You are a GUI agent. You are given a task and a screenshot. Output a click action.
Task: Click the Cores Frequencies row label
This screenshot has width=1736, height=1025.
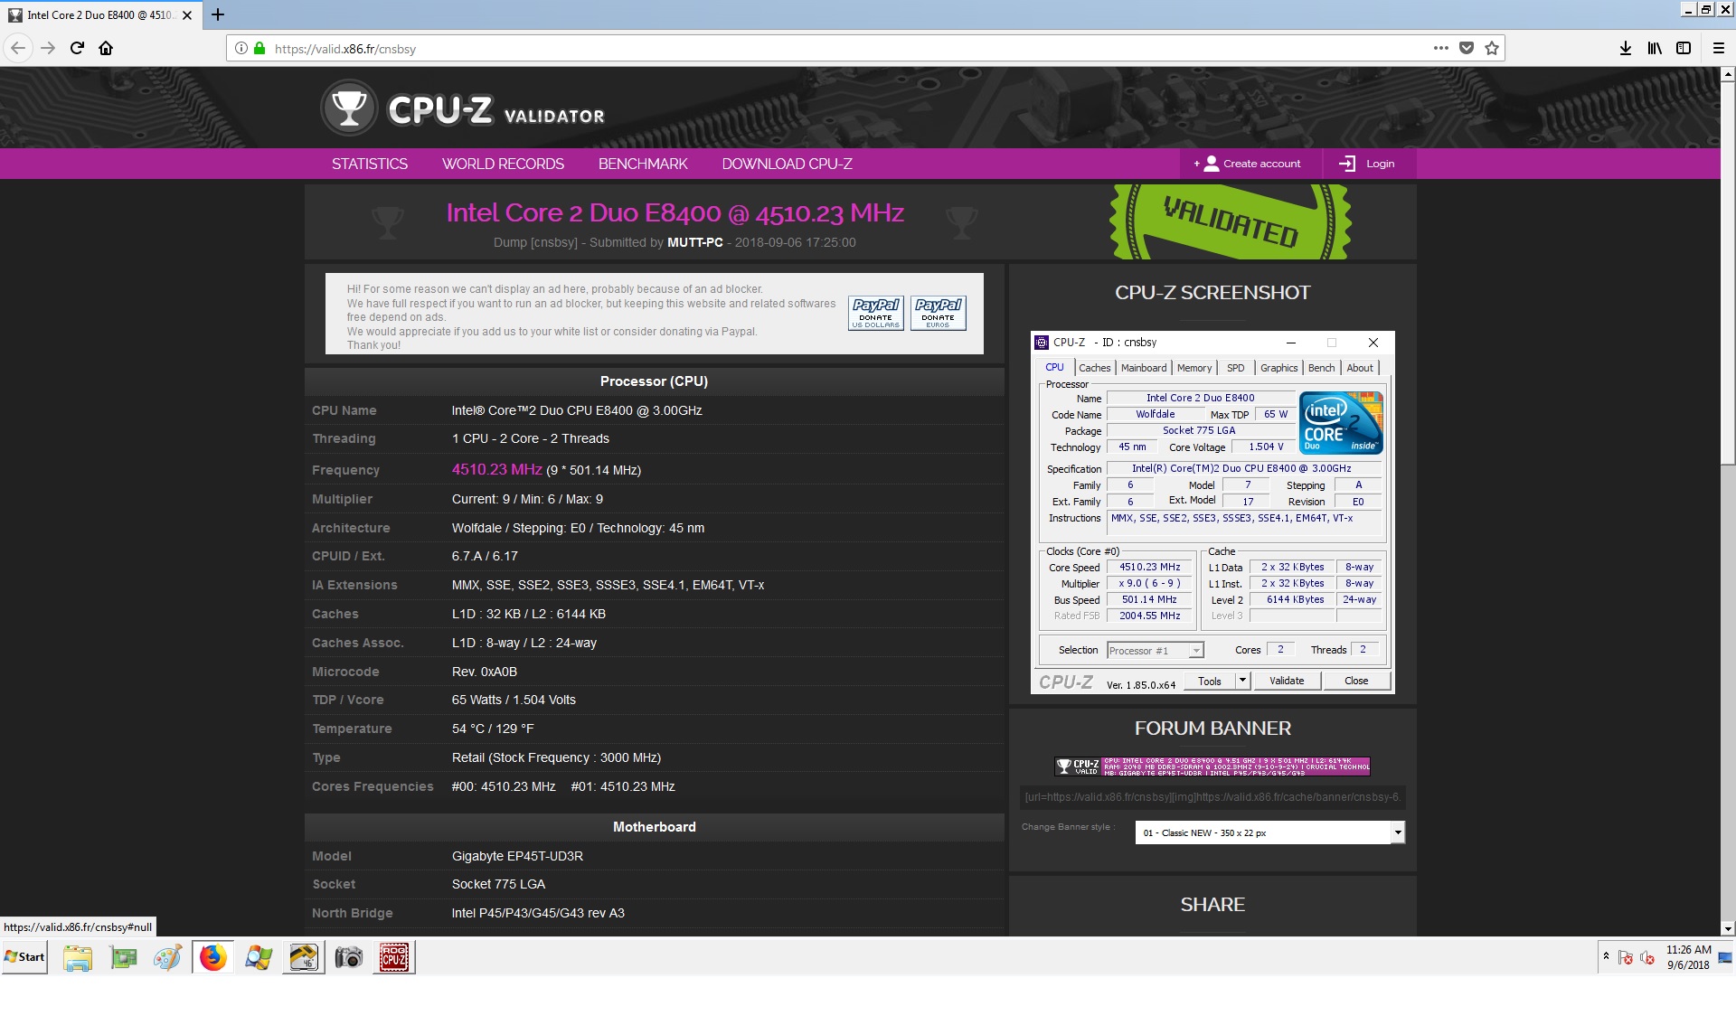[373, 786]
